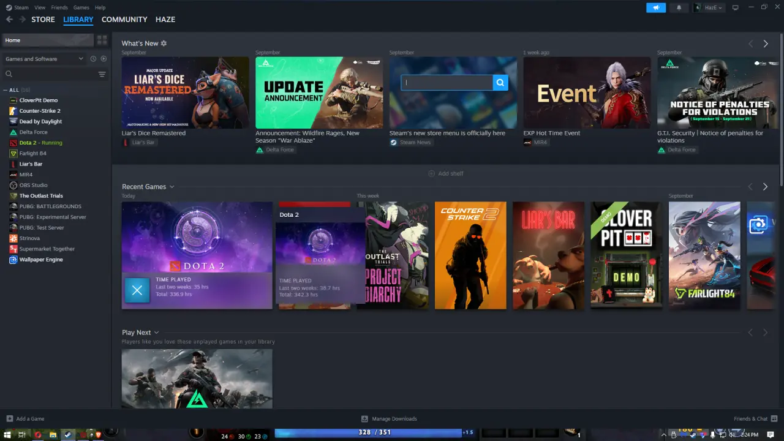Expand the HazE account dropdown

pos(709,7)
